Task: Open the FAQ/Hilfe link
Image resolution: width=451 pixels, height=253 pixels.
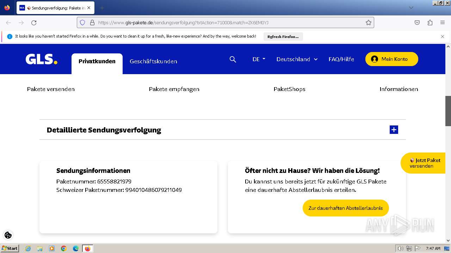Action: 341,59
